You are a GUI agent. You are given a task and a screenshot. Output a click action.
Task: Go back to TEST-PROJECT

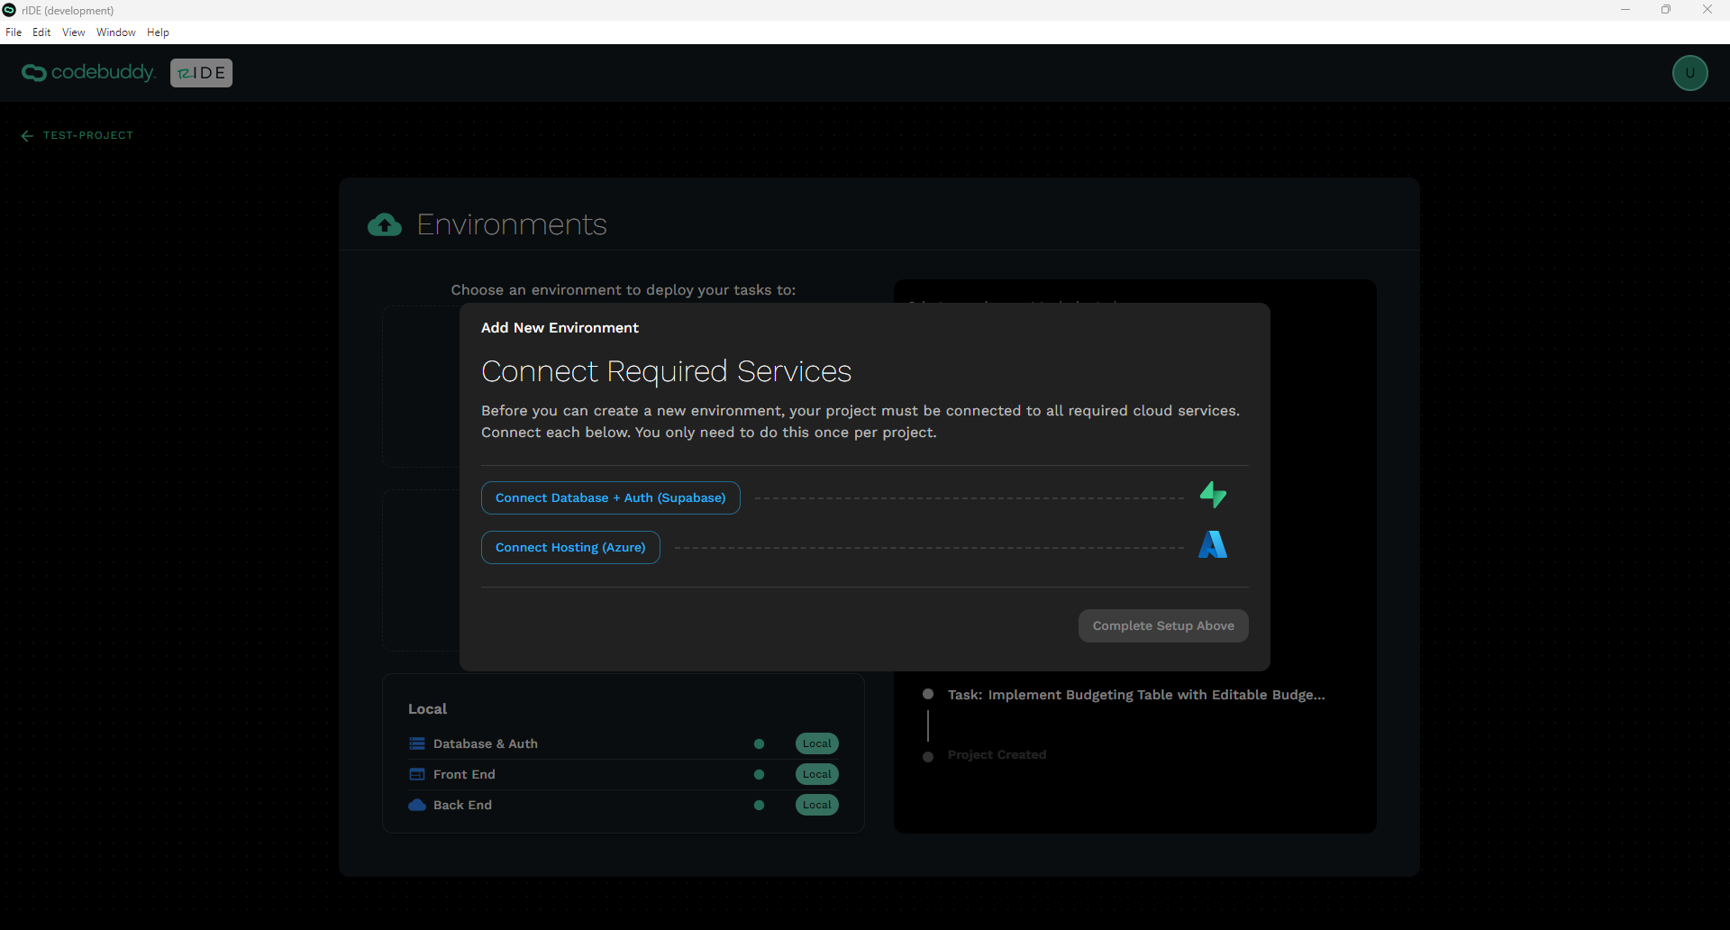[88, 135]
